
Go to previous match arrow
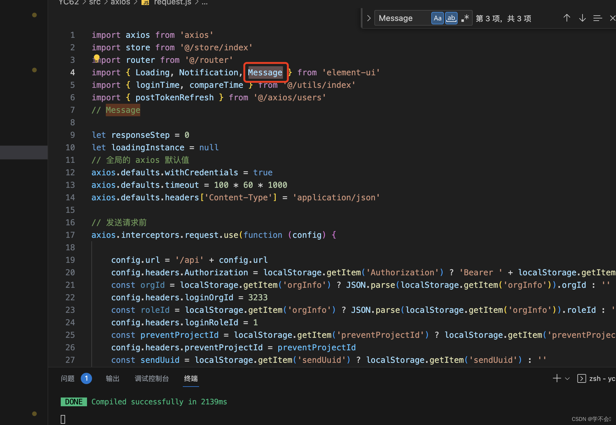pos(567,18)
